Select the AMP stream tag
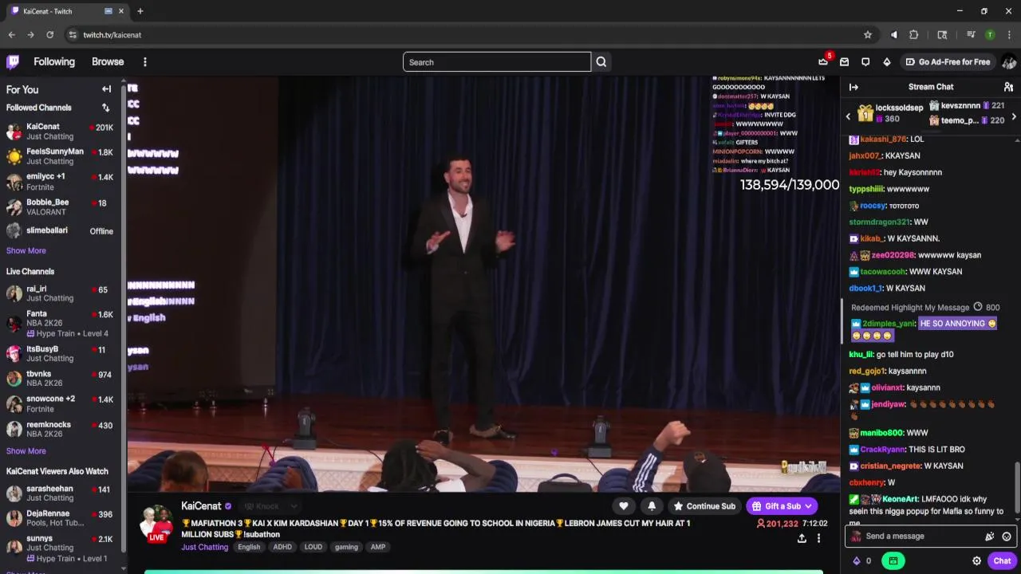 click(378, 547)
